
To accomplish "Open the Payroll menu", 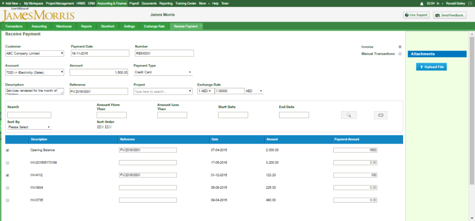I will pos(134,3).
